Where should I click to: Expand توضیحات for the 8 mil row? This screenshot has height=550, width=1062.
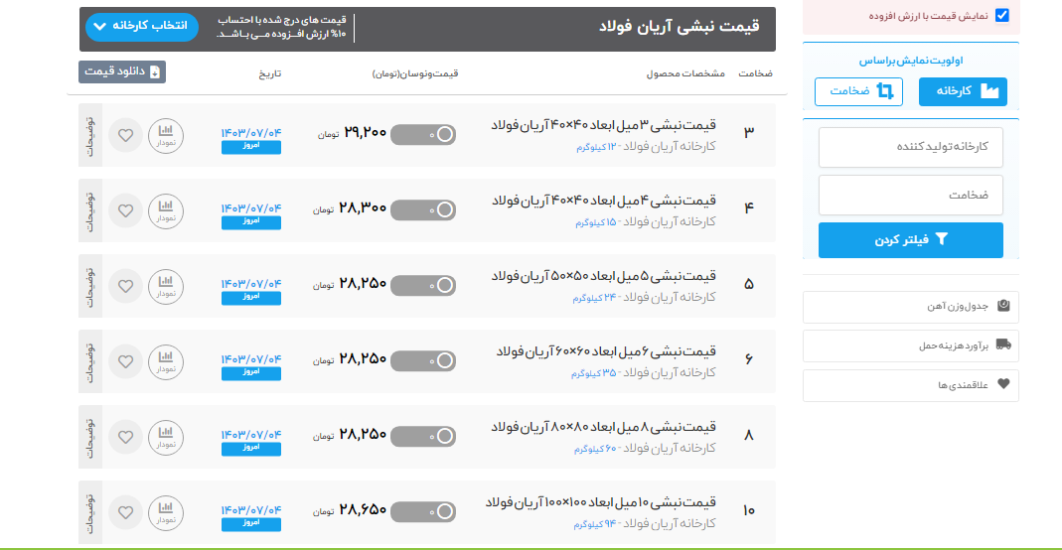tap(89, 437)
